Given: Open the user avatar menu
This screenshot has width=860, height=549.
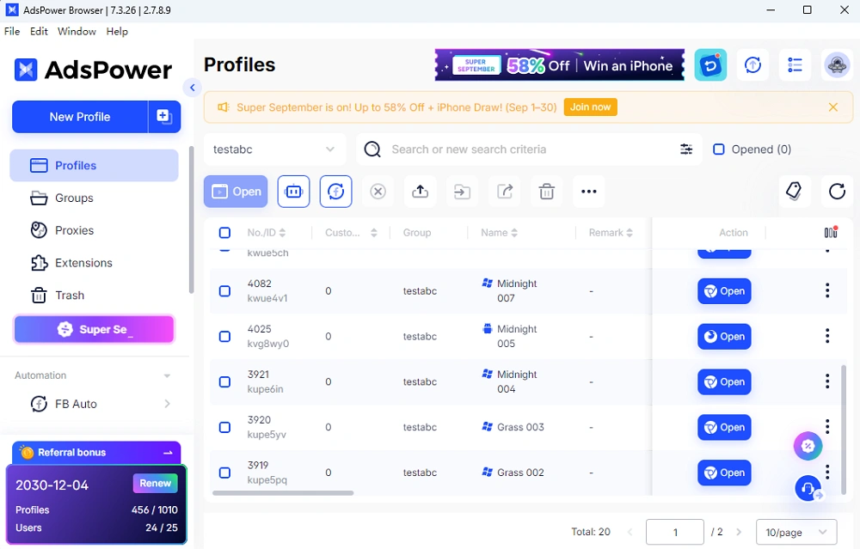Looking at the screenshot, I should click(x=837, y=65).
